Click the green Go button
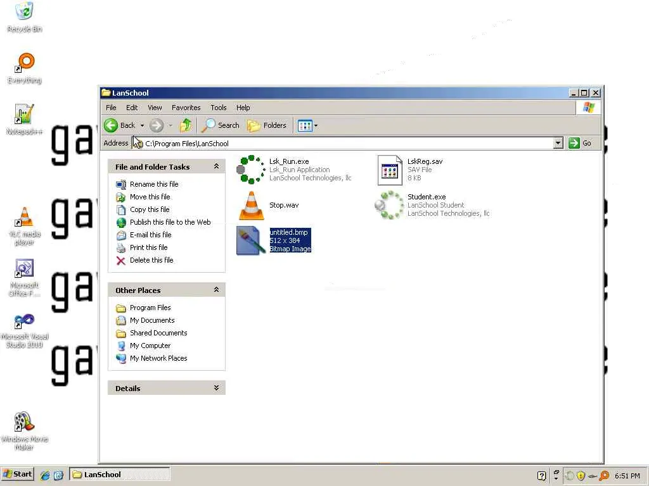649x486 pixels. [x=580, y=144]
